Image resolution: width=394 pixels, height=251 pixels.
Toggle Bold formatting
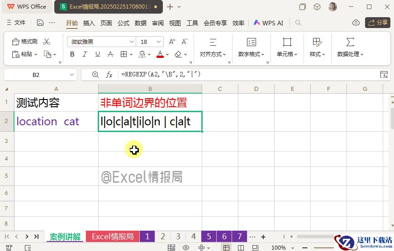click(72, 54)
